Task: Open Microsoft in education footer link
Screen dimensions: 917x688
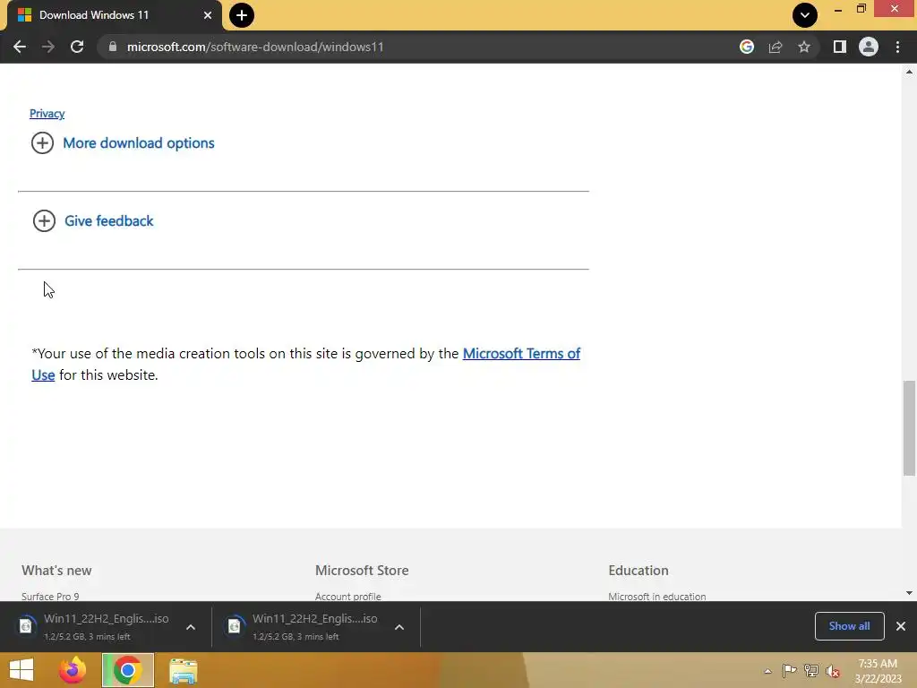Action: pos(656,596)
